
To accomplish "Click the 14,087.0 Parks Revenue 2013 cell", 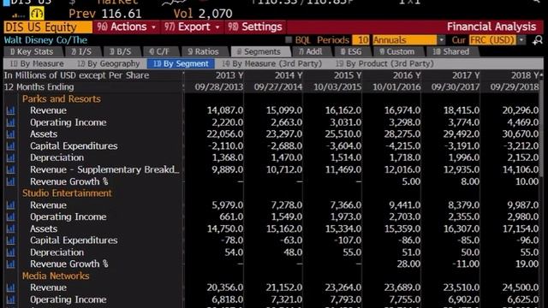I will click(225, 110).
